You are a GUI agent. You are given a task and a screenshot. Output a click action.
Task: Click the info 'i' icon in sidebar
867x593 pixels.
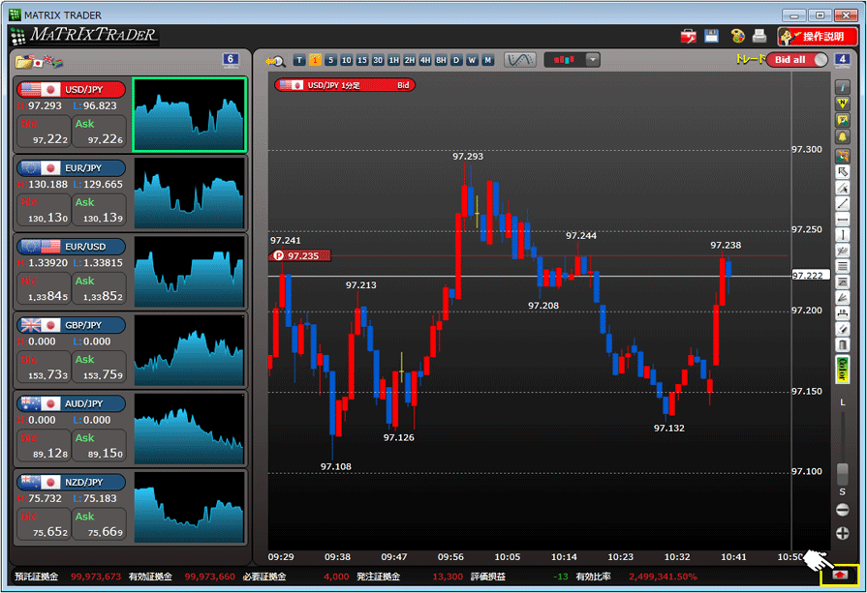[x=842, y=87]
